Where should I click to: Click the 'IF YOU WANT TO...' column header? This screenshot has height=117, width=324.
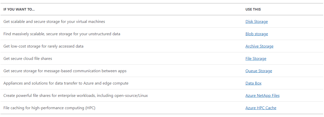[x=19, y=9]
